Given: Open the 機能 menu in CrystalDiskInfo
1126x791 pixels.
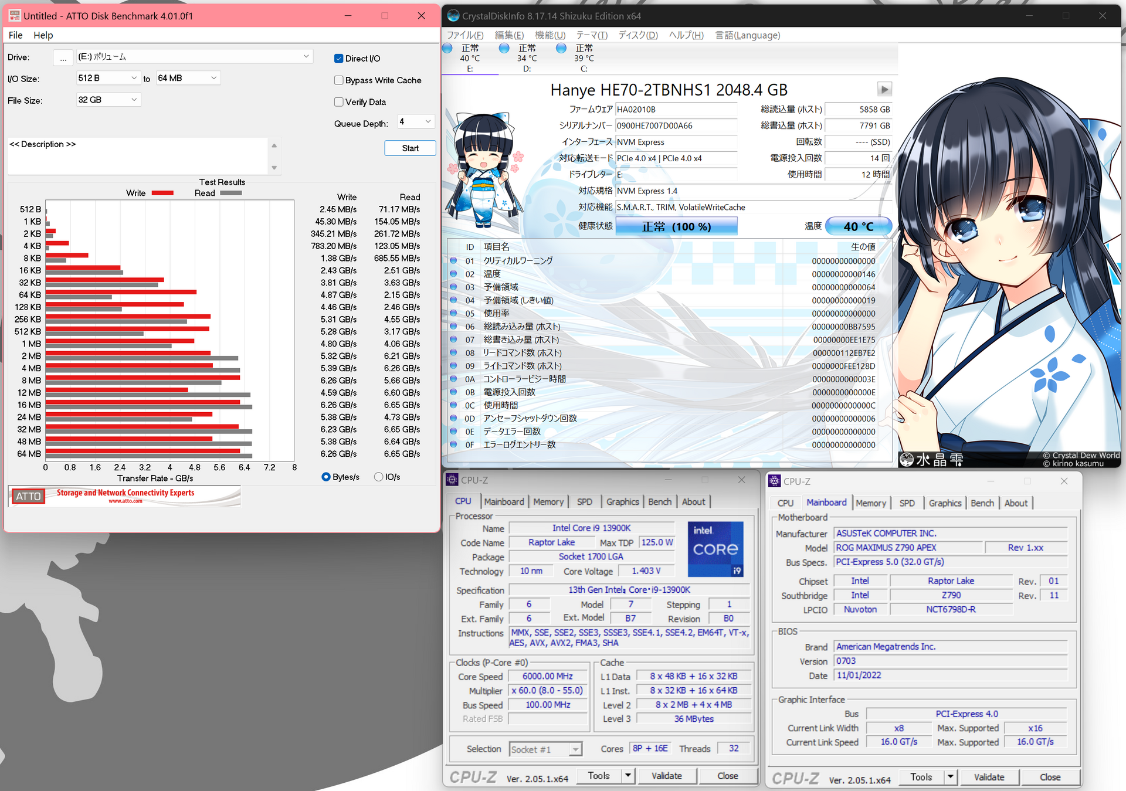Looking at the screenshot, I should tap(550, 35).
